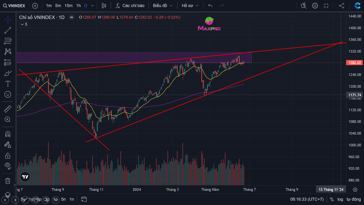Toggle percent scale on price axis
Screen dimensions: 364x205
[x=332, y=199]
